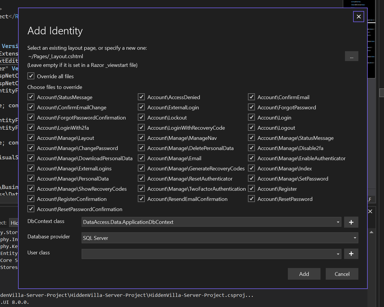384x307 pixels.
Task: Toggle Account\Manage\Index checkbox
Action: tap(251, 168)
